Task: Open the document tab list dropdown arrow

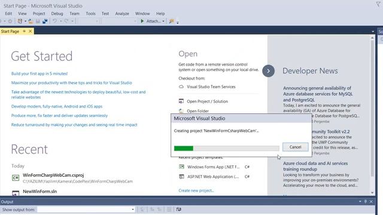Action: pos(373,32)
